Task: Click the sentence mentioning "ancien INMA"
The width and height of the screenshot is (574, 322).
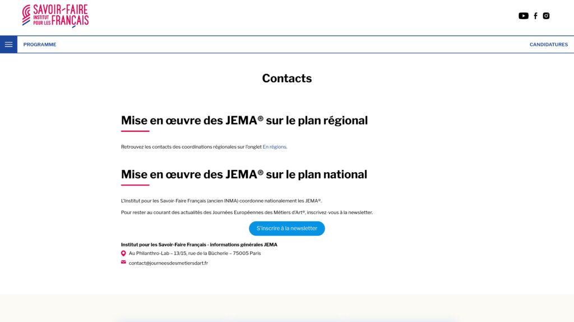Action: pos(221,201)
